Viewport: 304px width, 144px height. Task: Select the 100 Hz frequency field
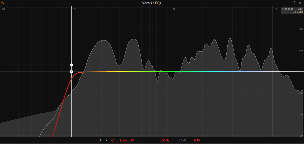(x=165, y=140)
